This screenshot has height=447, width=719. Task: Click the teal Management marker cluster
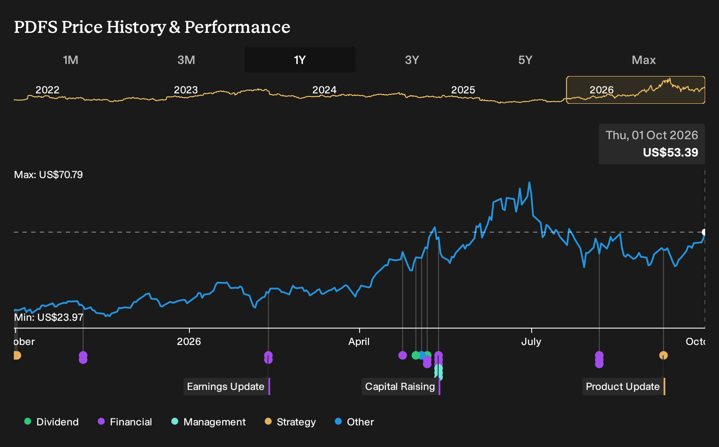coord(439,372)
